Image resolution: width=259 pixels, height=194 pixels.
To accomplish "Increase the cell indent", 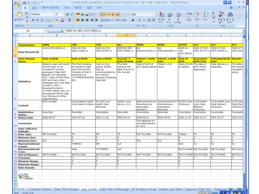I will click(x=96, y=20).
